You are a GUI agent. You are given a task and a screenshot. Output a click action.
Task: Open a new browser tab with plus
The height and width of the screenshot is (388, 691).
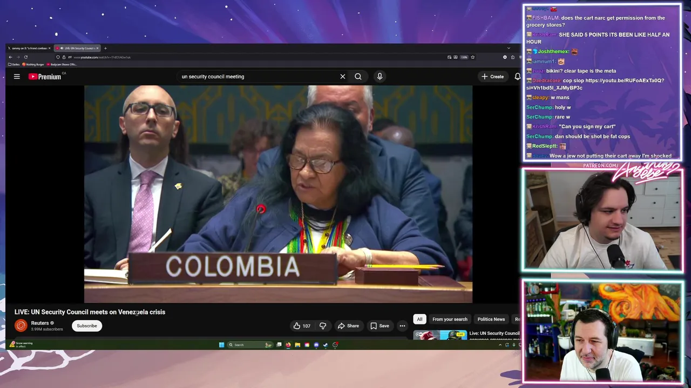tap(105, 48)
